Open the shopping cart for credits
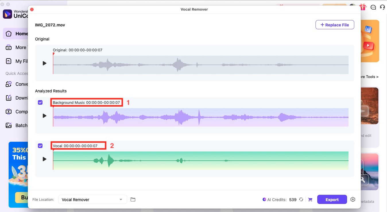 [310, 200]
